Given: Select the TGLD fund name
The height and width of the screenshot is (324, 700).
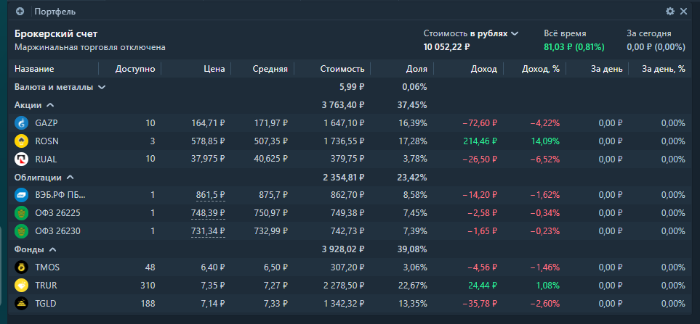Looking at the screenshot, I should coord(46,304).
